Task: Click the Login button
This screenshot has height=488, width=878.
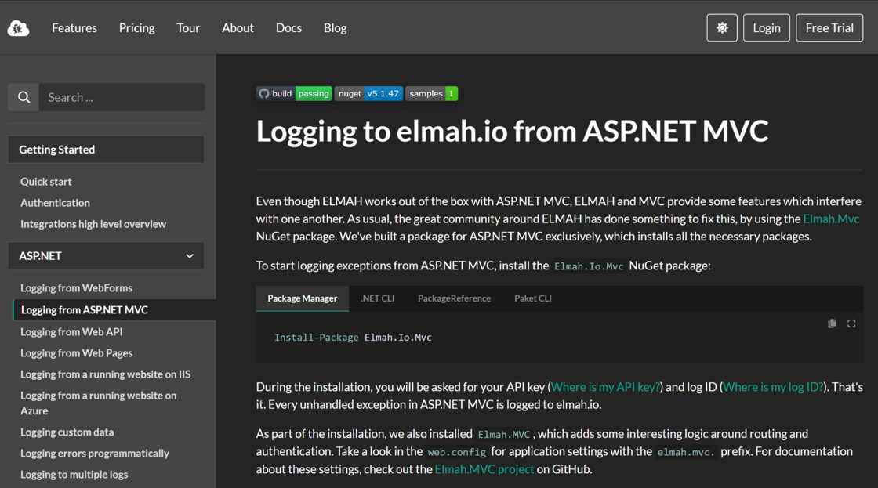Action: pos(767,28)
